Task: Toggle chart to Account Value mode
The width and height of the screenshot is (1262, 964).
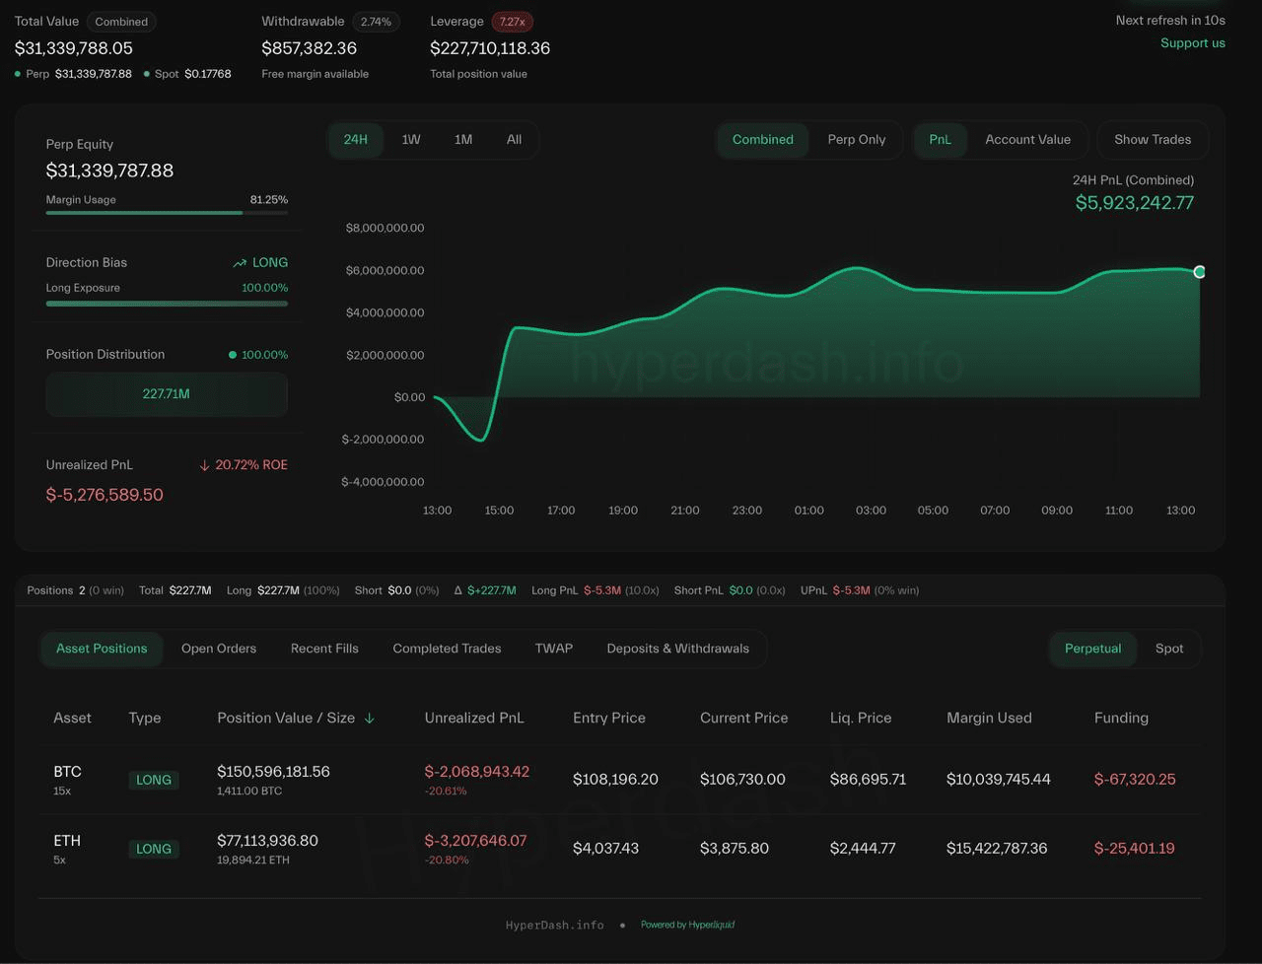Action: point(1027,140)
